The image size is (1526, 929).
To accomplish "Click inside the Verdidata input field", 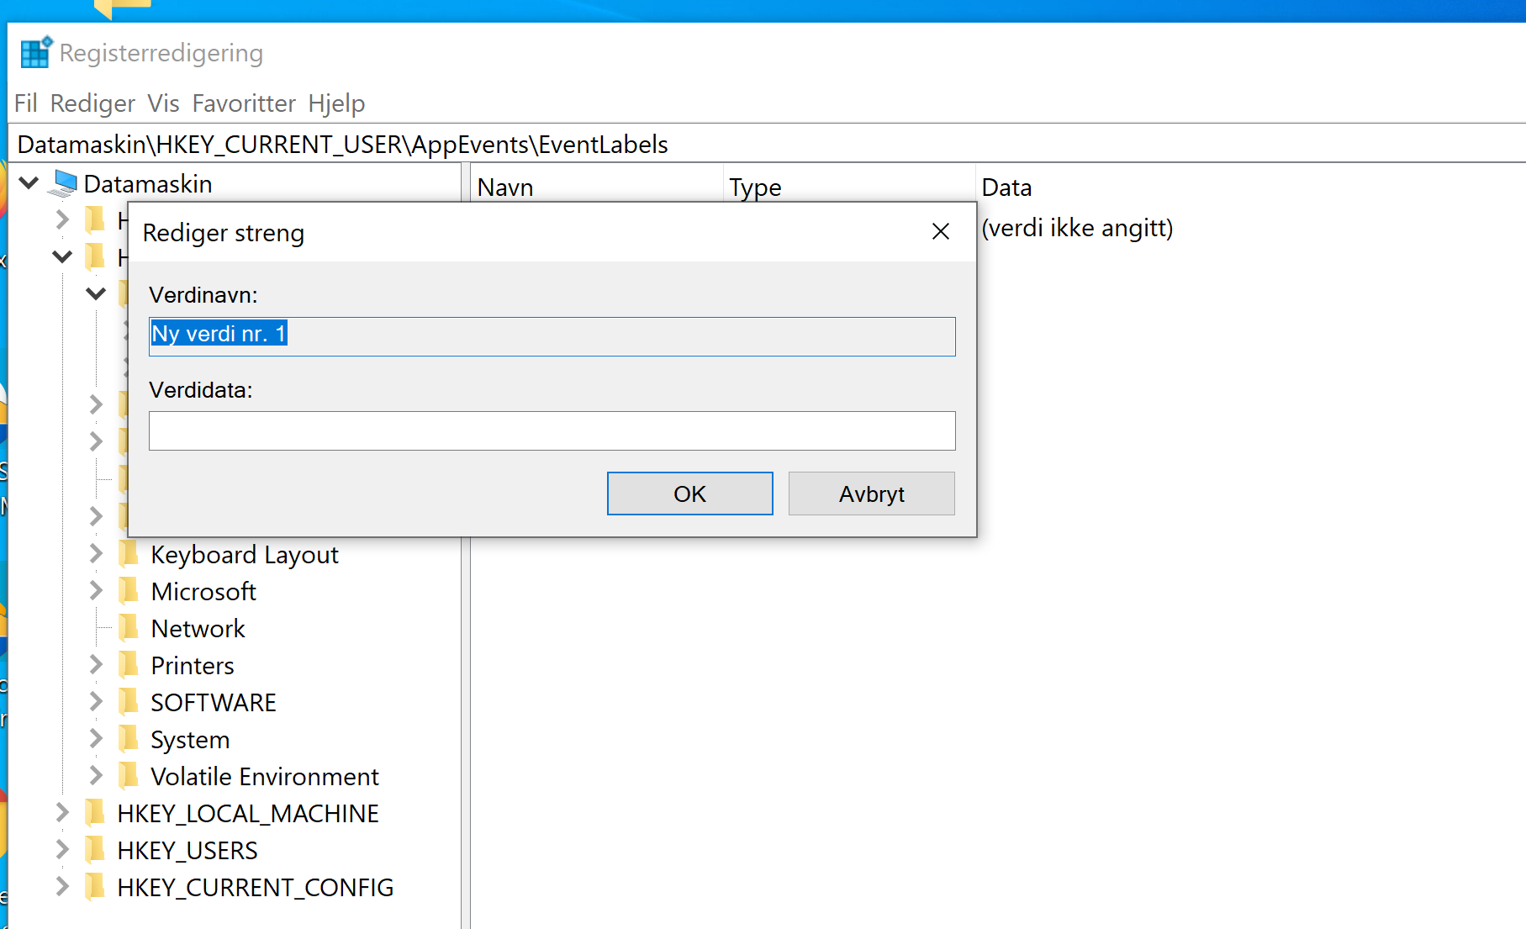I will click(x=552, y=430).
